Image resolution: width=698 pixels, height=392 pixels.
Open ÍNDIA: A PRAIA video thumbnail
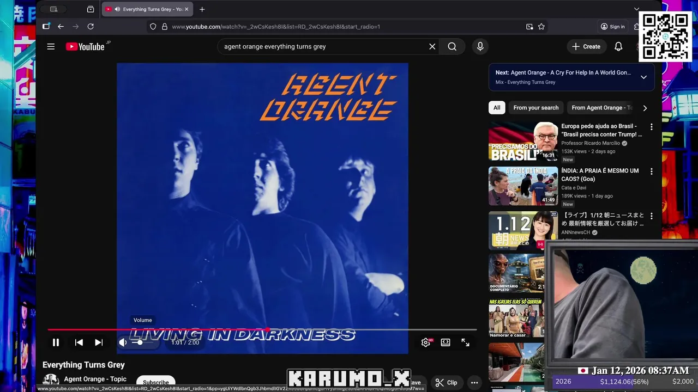point(523,186)
